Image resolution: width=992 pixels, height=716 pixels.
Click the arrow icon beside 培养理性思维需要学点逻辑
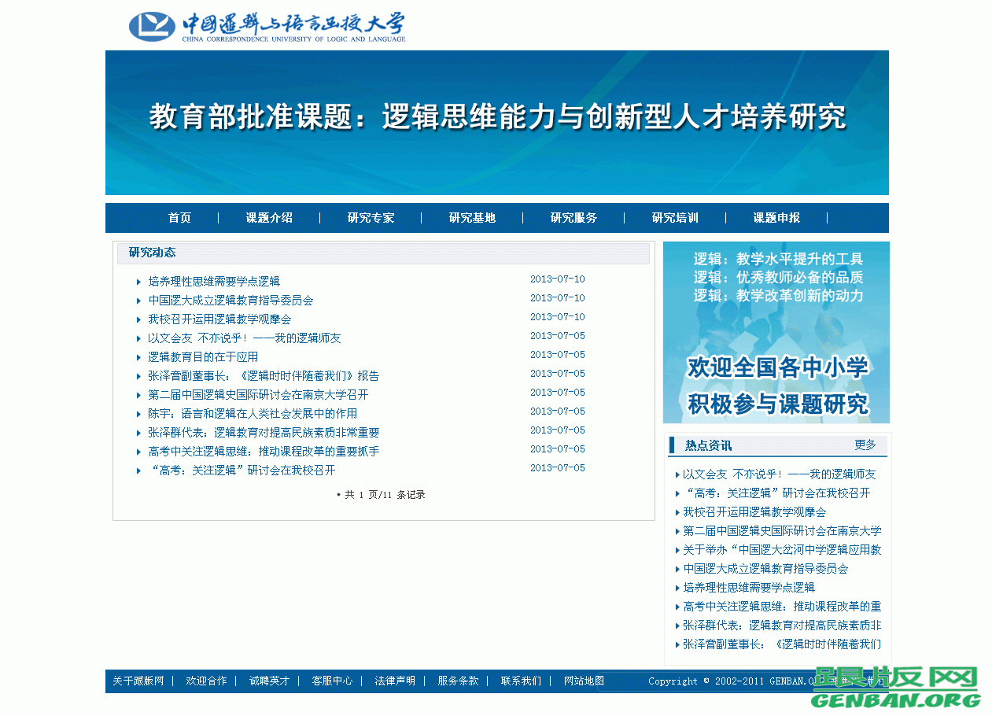[138, 281]
